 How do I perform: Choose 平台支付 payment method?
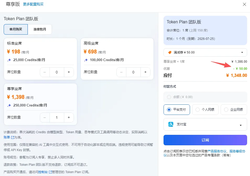click(177, 110)
